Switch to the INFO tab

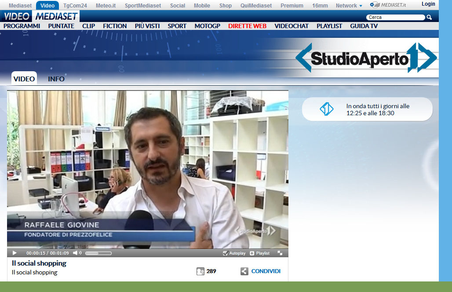[x=56, y=79]
